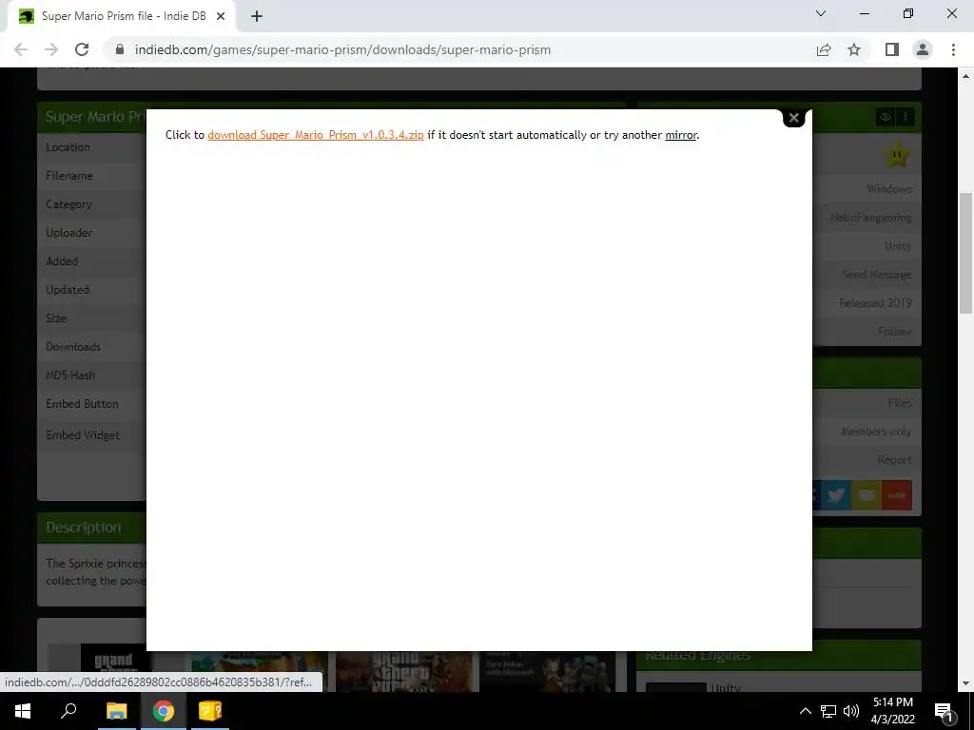Viewport: 974px width, 730px height.
Task: Close the download popup dialog
Action: pyautogui.click(x=793, y=117)
